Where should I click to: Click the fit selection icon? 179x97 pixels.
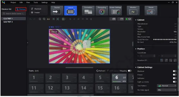(x=58, y=19)
